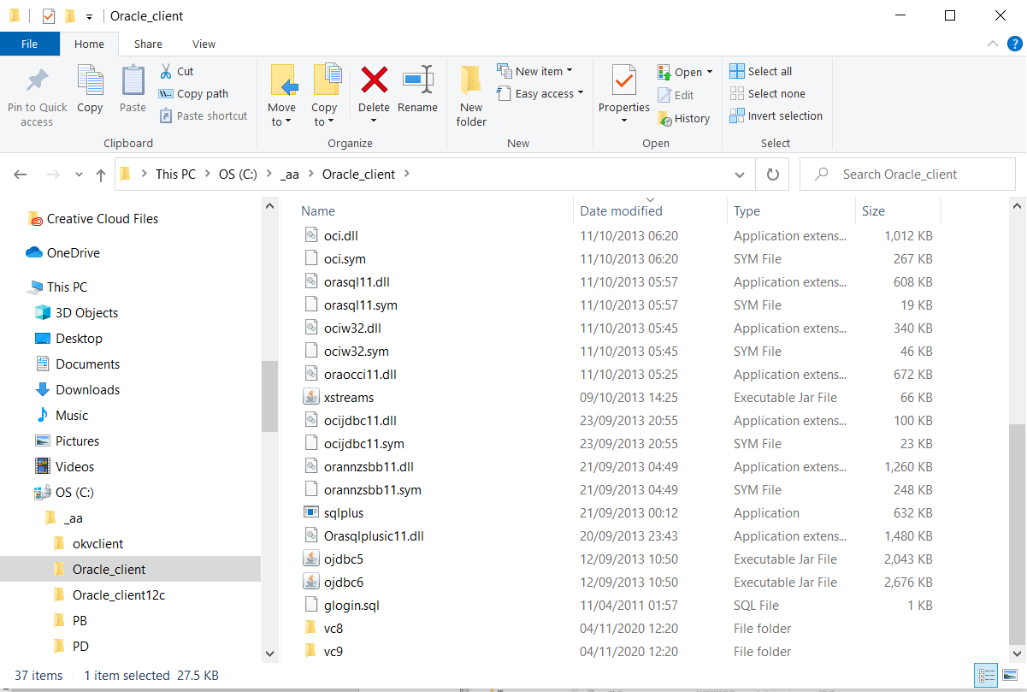Click the Properties checkmark icon in title bar
1027x692 pixels.
click(48, 15)
